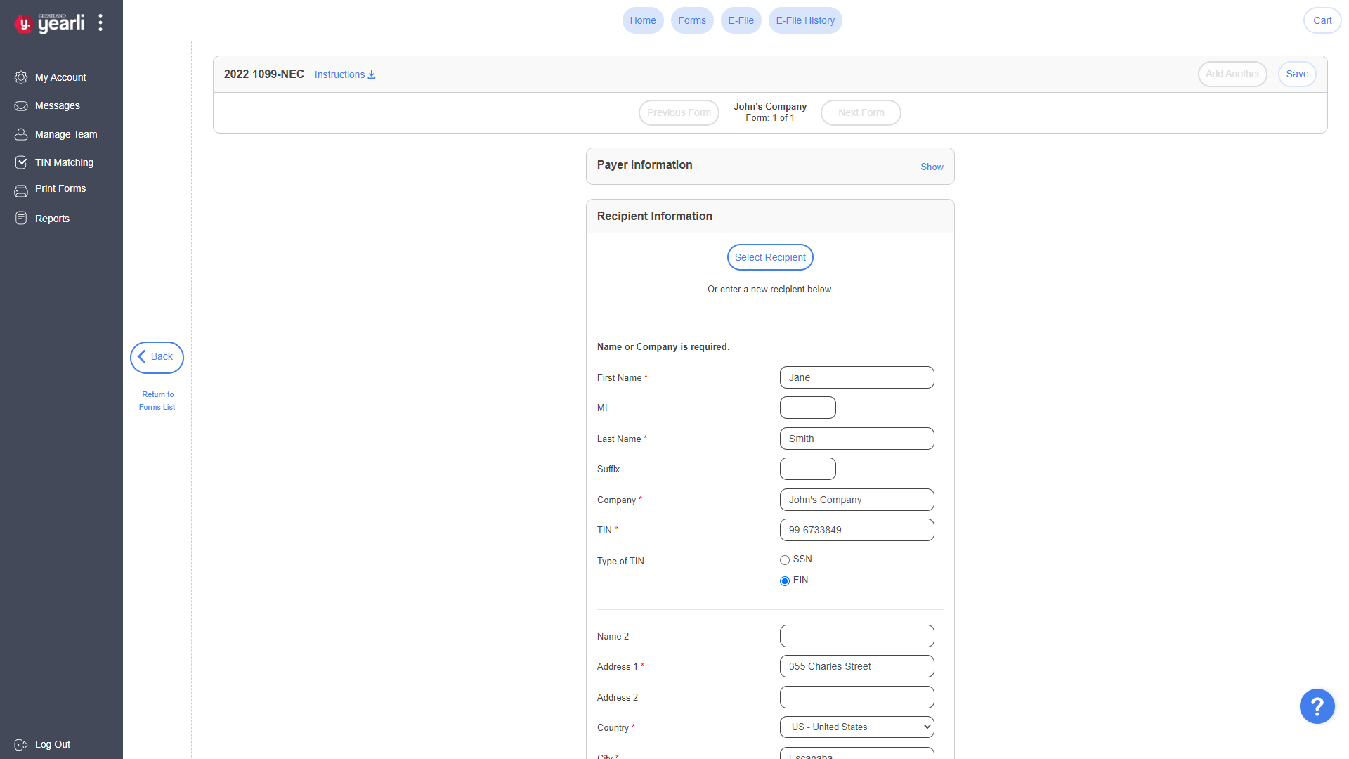
Task: Select the SSN radio button
Action: pyautogui.click(x=785, y=560)
